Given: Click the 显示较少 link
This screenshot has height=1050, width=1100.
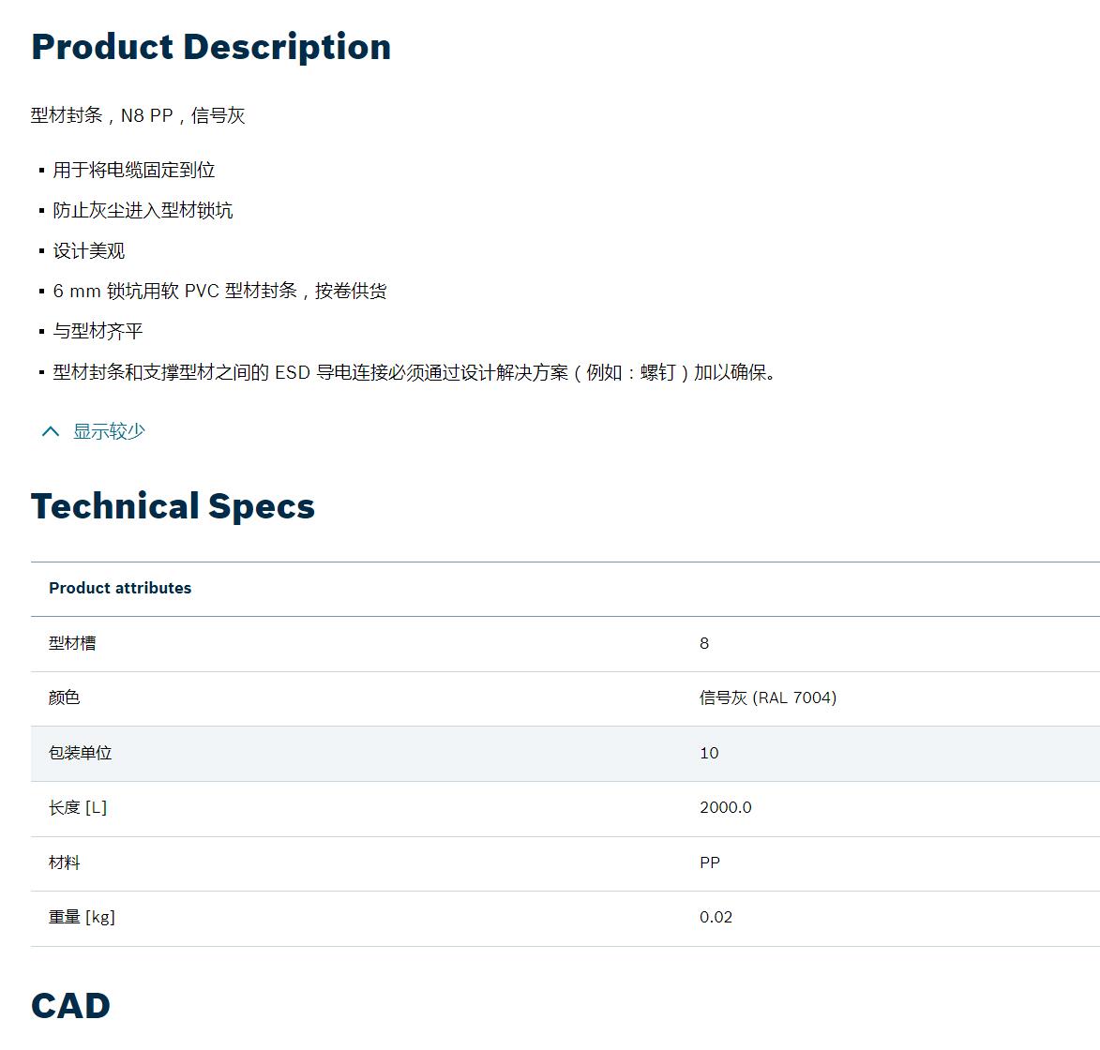Looking at the screenshot, I should 109,431.
